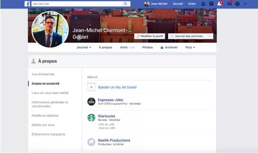Open friend requests icon in top bar
Screen dimensions: 258x153
(x=203, y=4)
